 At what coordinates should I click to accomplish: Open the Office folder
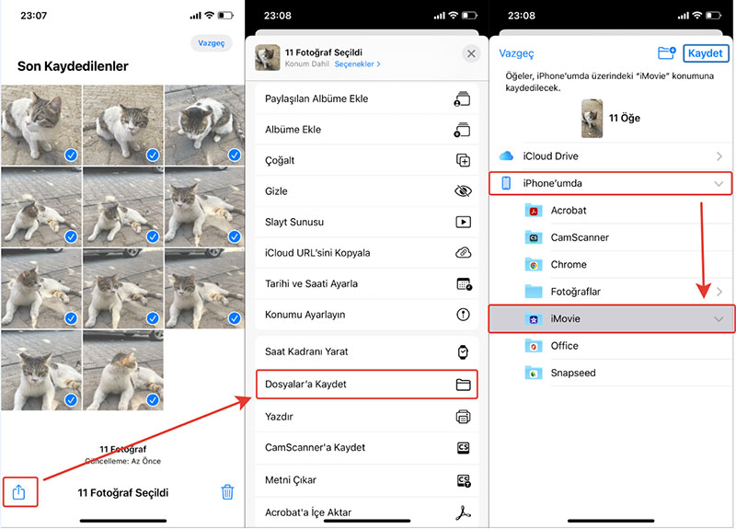pos(564,346)
